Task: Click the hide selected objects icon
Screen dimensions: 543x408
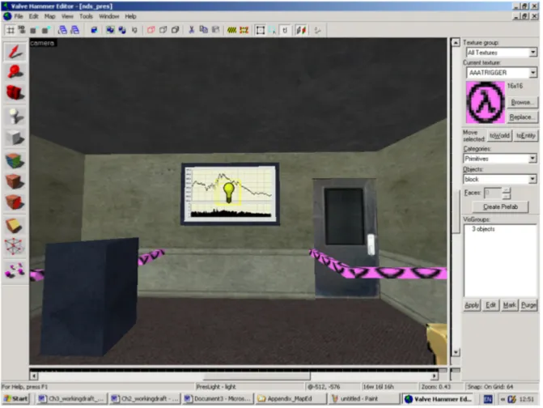Action: click(151, 31)
